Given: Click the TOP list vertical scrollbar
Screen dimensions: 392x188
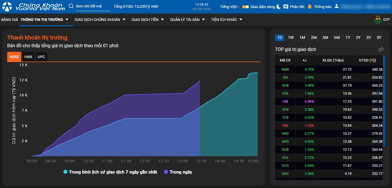Looking at the screenshot, I should coord(384,86).
